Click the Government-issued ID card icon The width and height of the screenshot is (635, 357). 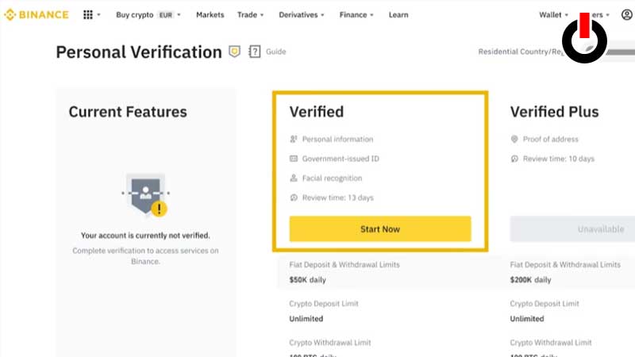[x=294, y=159]
